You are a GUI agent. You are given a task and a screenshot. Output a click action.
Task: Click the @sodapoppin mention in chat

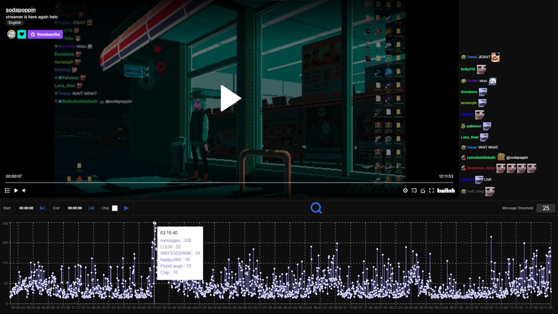point(517,158)
